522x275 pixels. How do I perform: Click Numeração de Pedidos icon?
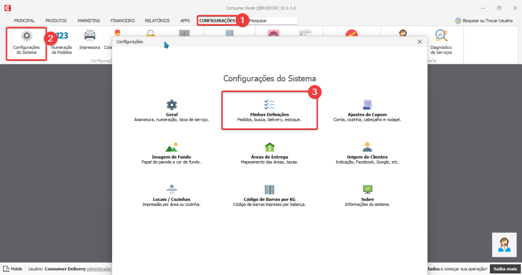(62, 37)
